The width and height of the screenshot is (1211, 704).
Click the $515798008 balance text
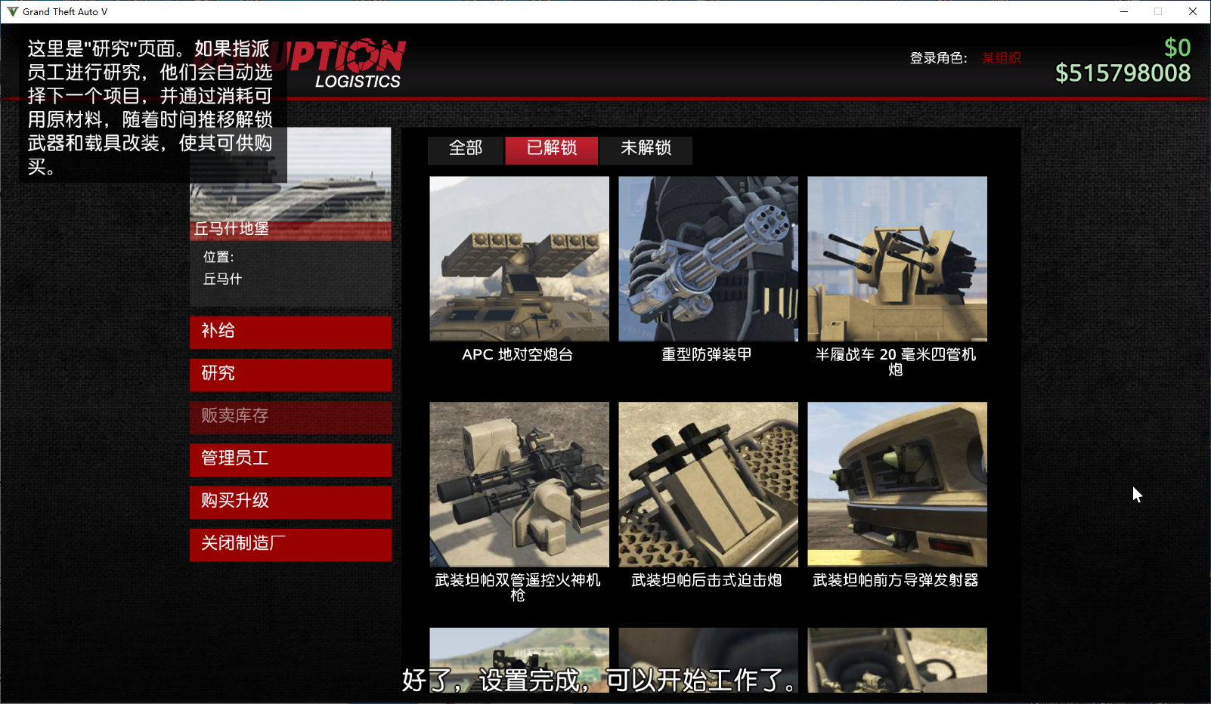[x=1123, y=73]
